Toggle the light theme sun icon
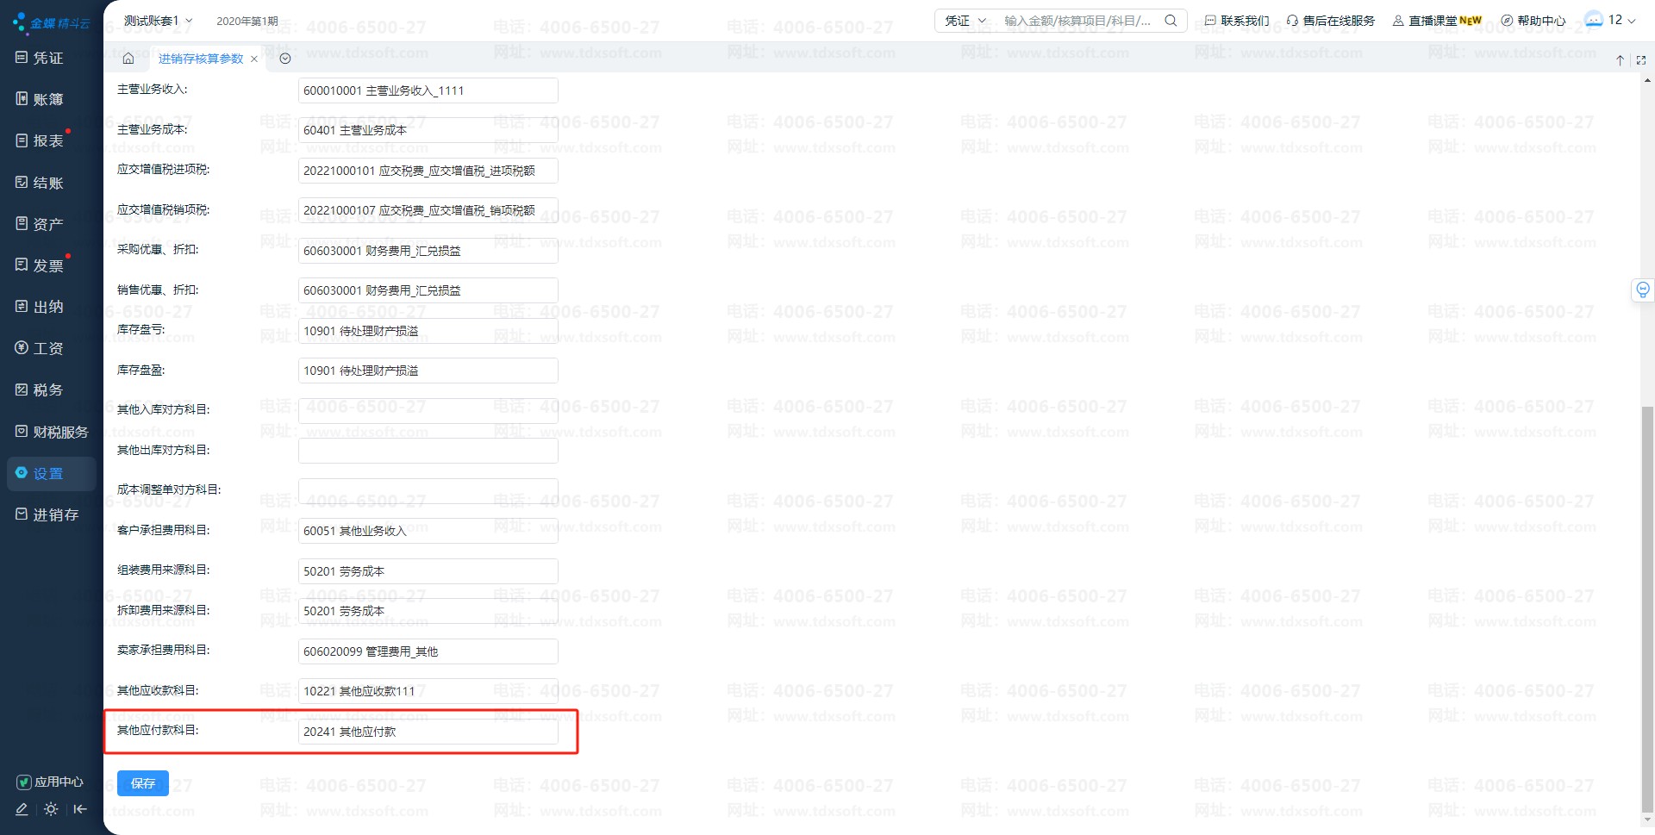The width and height of the screenshot is (1655, 835). point(51,809)
